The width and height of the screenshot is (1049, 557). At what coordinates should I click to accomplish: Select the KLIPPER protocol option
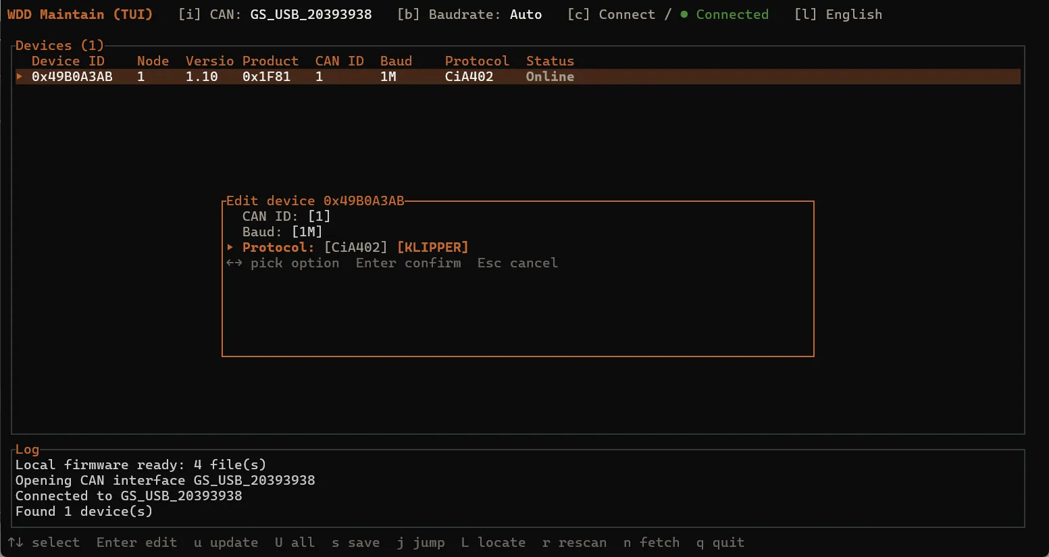click(433, 247)
